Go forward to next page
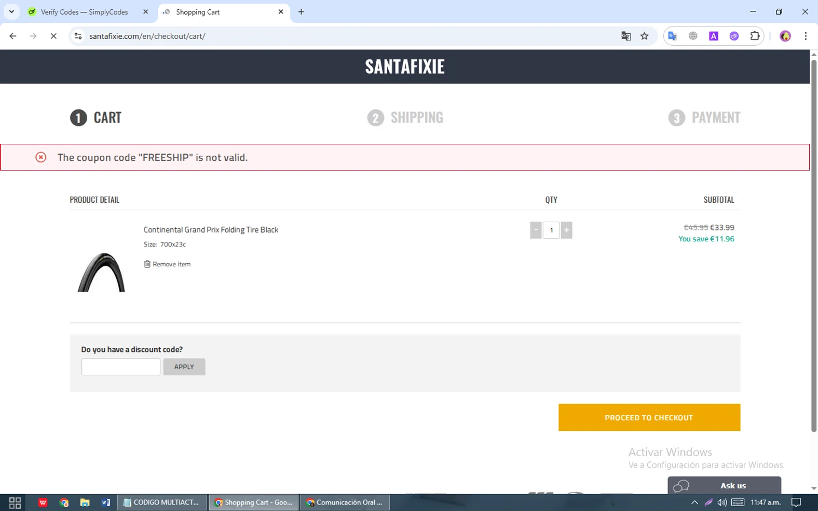The height and width of the screenshot is (511, 818). coord(33,36)
